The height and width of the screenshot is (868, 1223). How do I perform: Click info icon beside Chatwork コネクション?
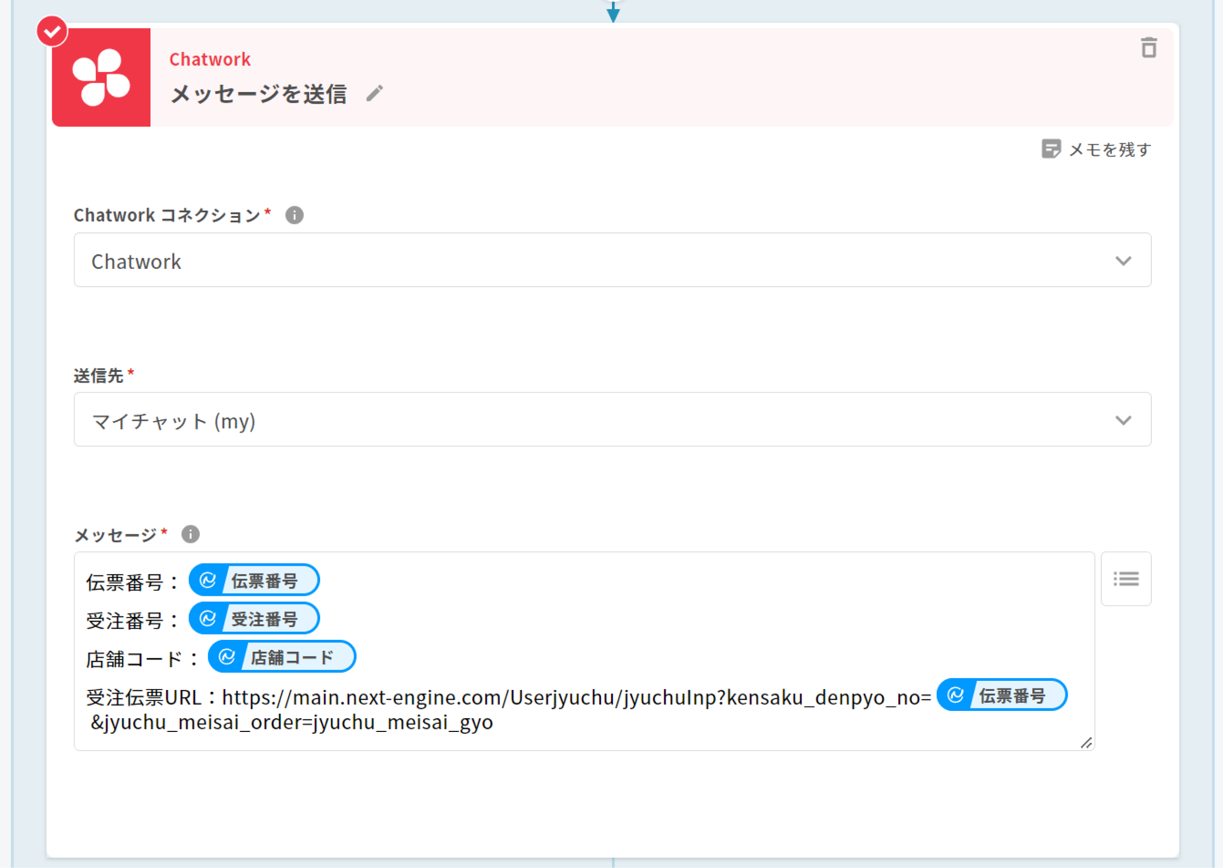tap(294, 215)
